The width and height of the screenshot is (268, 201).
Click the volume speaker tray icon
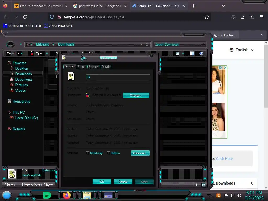(239, 195)
